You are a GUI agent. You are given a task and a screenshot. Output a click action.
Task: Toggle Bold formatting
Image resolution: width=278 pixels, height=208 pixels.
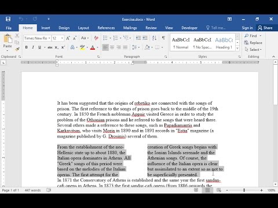tap(27, 47)
